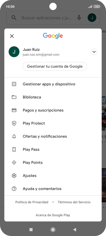The width and height of the screenshot is (106, 236).
Task: Tap the Ayuda question mark icon
Action: point(14,189)
